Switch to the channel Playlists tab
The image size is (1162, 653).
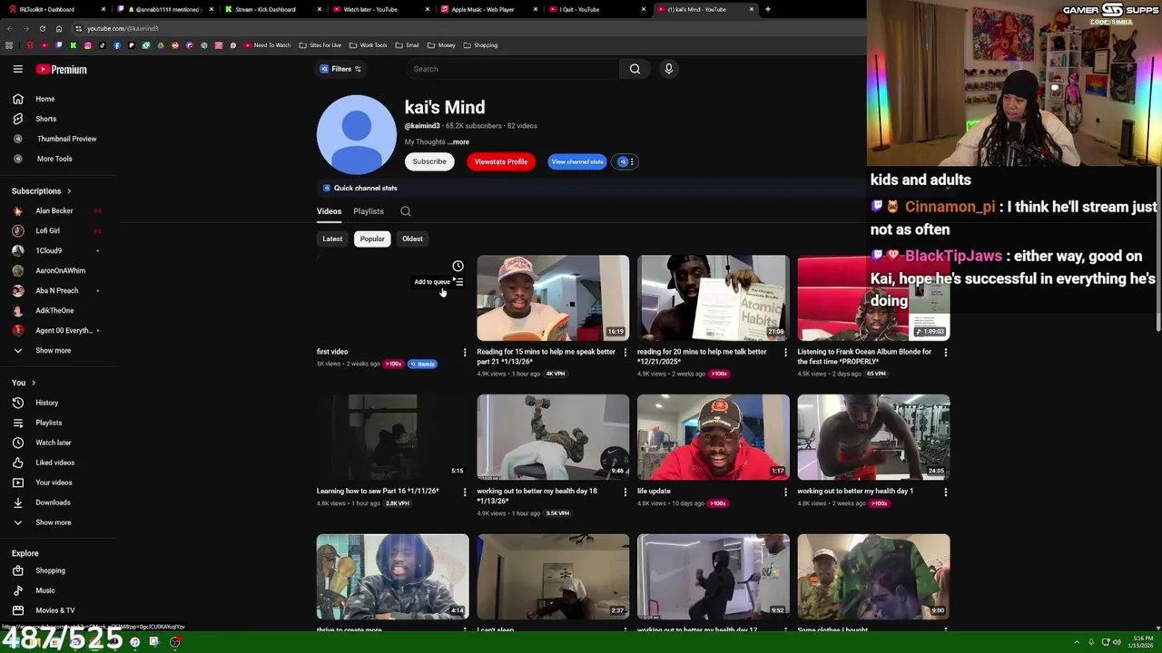tap(369, 211)
